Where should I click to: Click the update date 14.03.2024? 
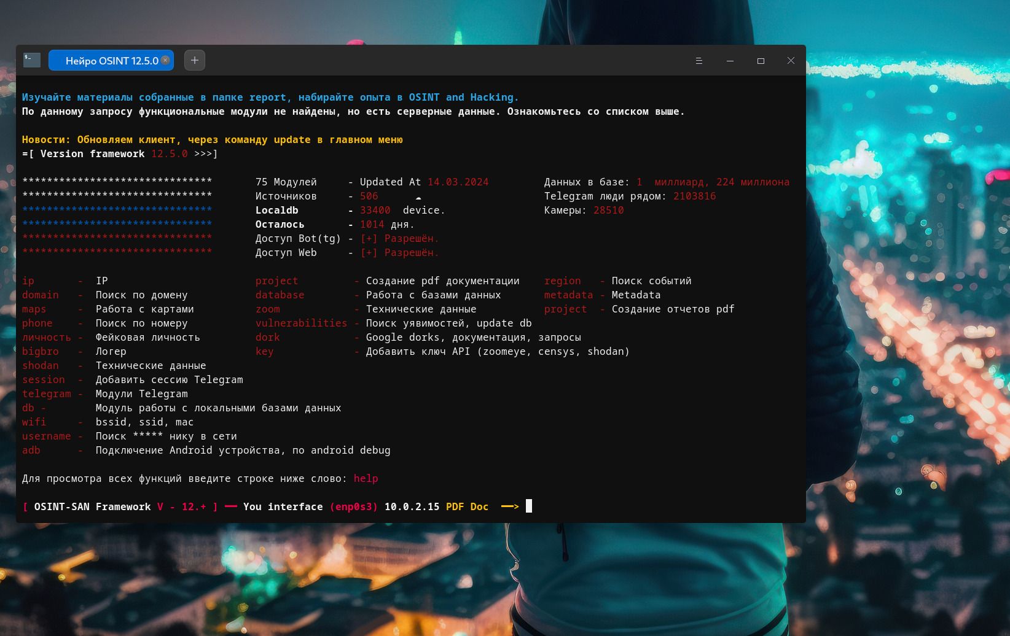click(x=458, y=182)
